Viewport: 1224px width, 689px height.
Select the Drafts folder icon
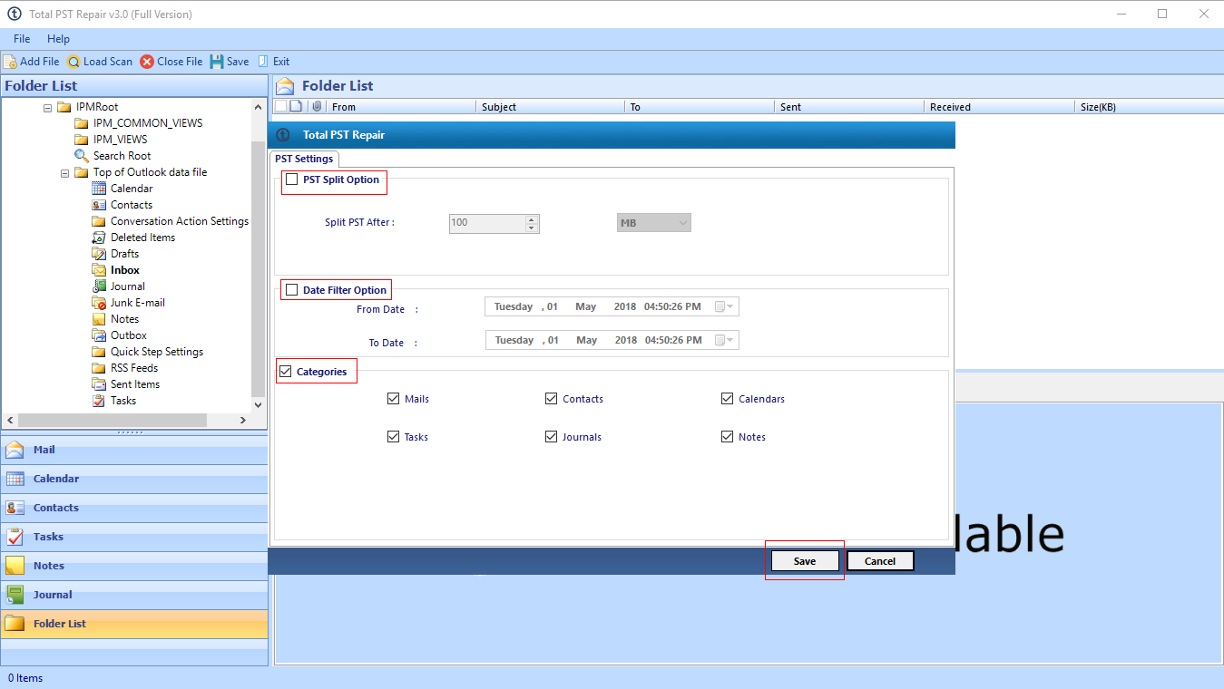pos(99,254)
